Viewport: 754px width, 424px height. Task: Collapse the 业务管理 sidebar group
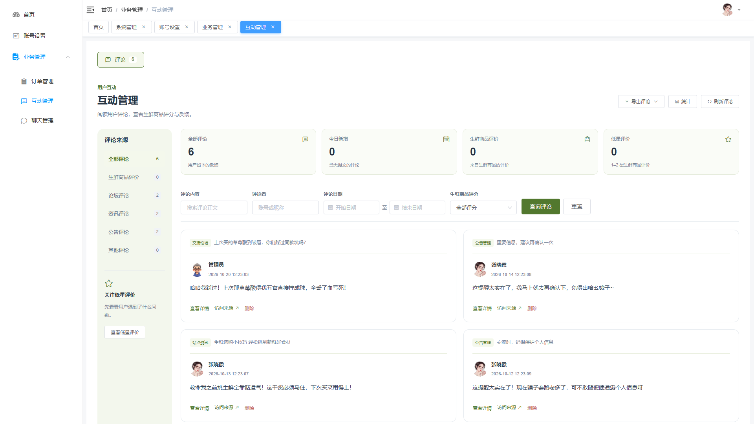pos(41,57)
